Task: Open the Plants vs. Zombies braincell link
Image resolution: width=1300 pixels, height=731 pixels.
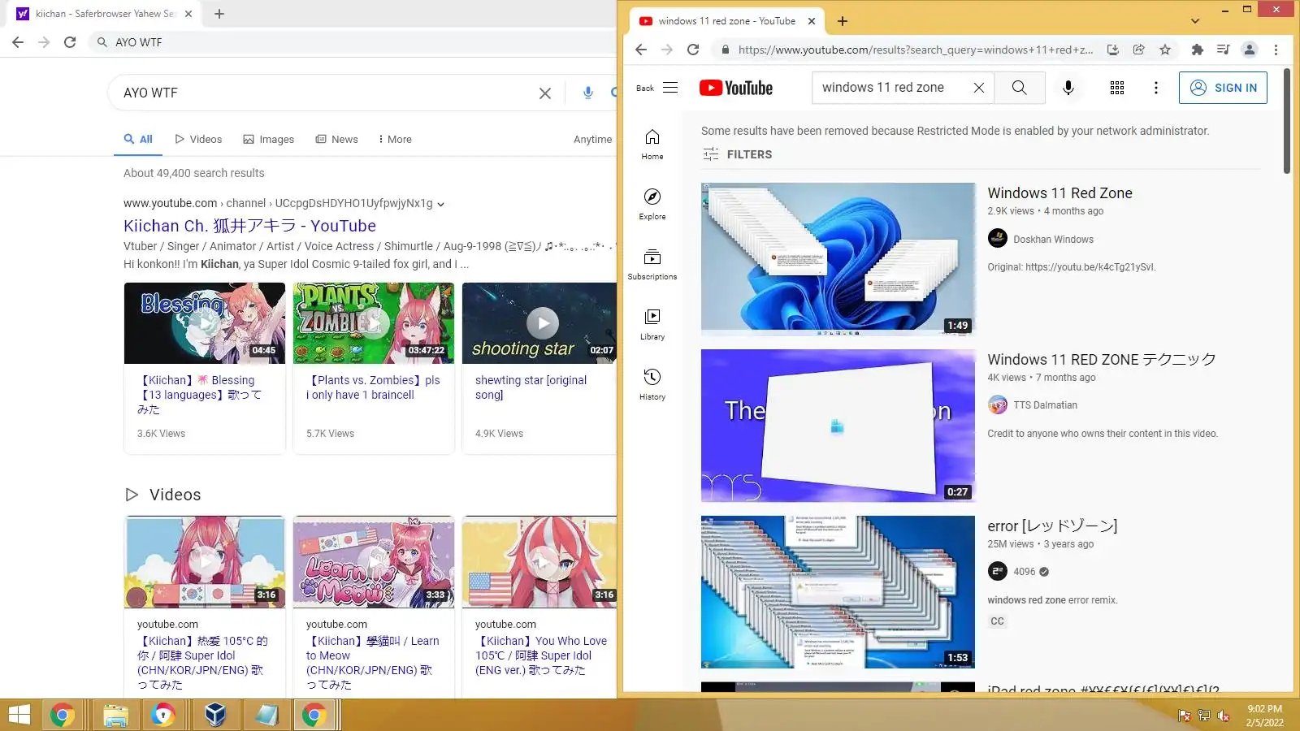Action: point(373,387)
